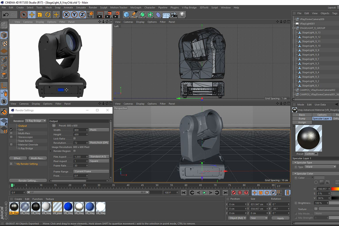
Task: Click the Undo arrow in the top toolbar
Action: click(x=6, y=15)
